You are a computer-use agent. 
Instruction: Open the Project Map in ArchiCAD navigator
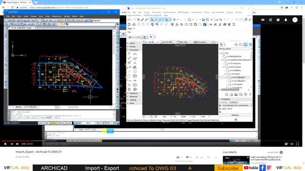(x=236, y=45)
